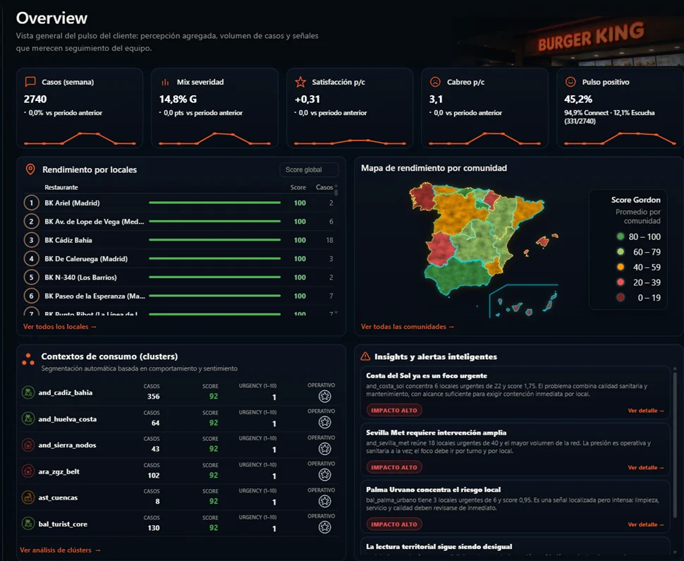Click Impacto Alto badge on Sevilla Met alert
The width and height of the screenshot is (684, 561).
(x=394, y=467)
